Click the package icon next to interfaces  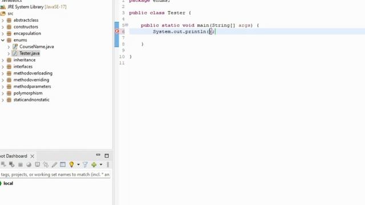[x=9, y=67]
